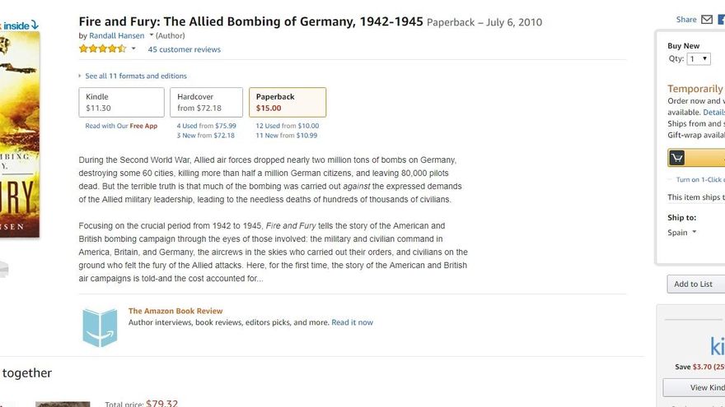Click the Amazon Book Review book icon
Screen dimensions: 725x407
100,326
